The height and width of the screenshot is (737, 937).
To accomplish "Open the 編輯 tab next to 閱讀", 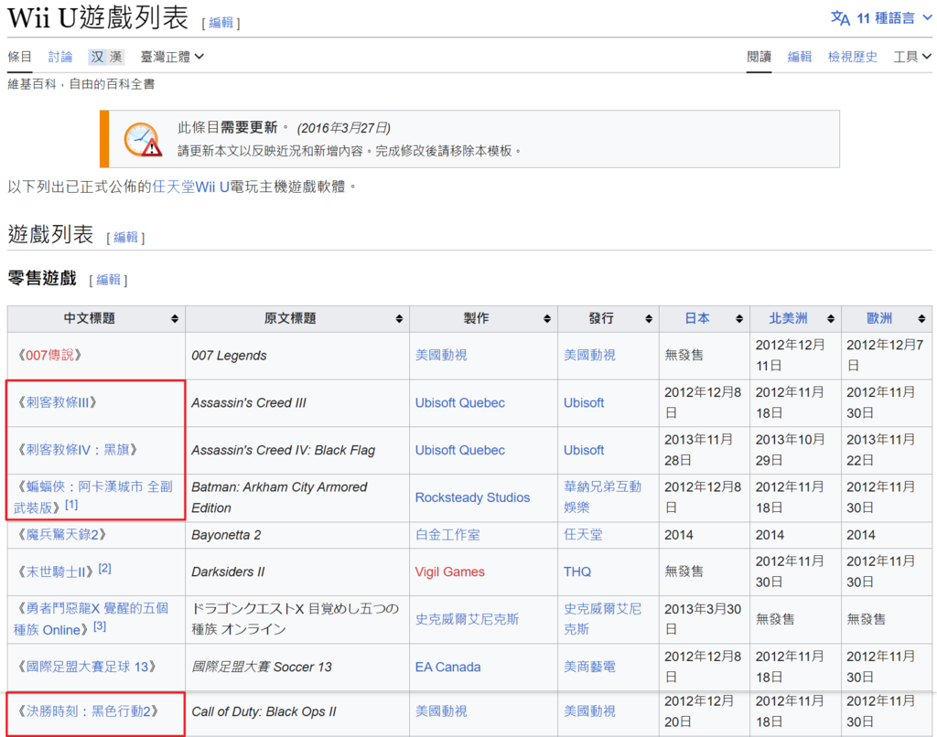I will [x=800, y=57].
